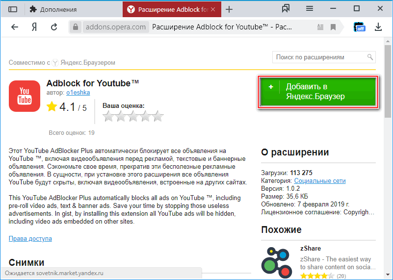Open author link o1eshka
Screen dimensions: 393x280
coord(78,92)
